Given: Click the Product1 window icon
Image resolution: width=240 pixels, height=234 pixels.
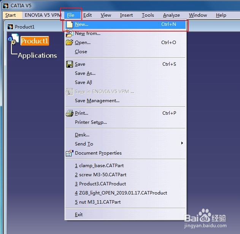Looking at the screenshot, I should (x=10, y=27).
